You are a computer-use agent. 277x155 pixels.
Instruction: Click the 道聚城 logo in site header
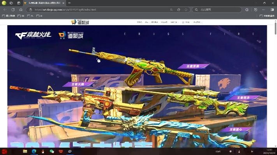[x=80, y=22]
